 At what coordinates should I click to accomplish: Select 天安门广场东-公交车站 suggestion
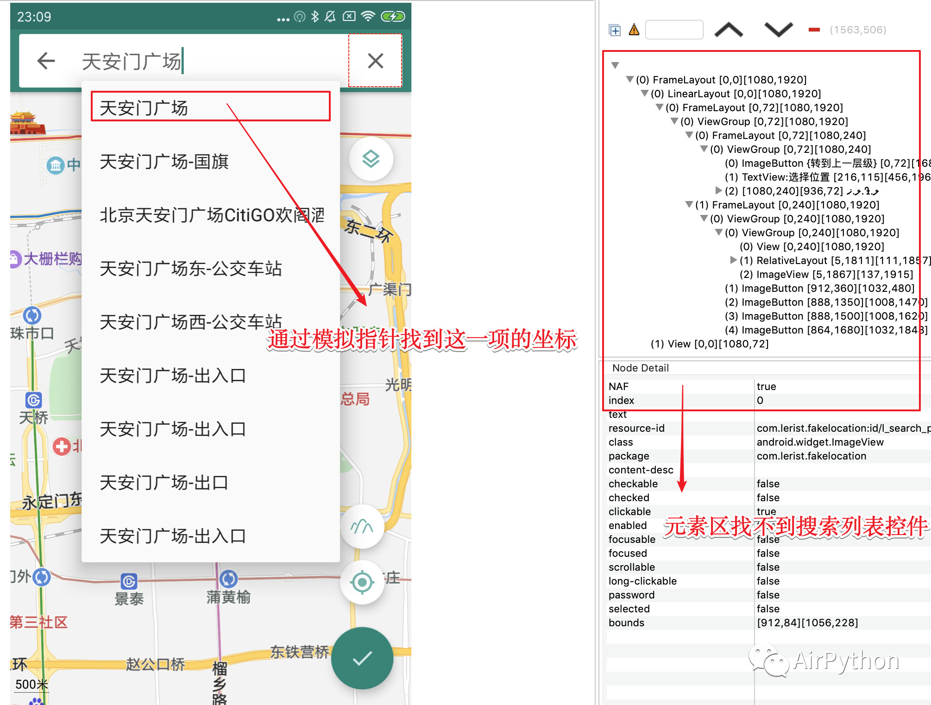point(211,269)
